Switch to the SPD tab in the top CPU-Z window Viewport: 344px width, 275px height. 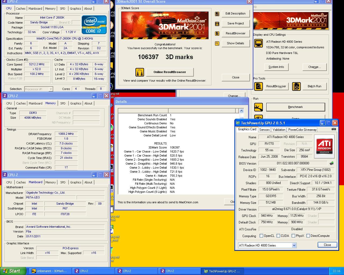tap(62, 9)
